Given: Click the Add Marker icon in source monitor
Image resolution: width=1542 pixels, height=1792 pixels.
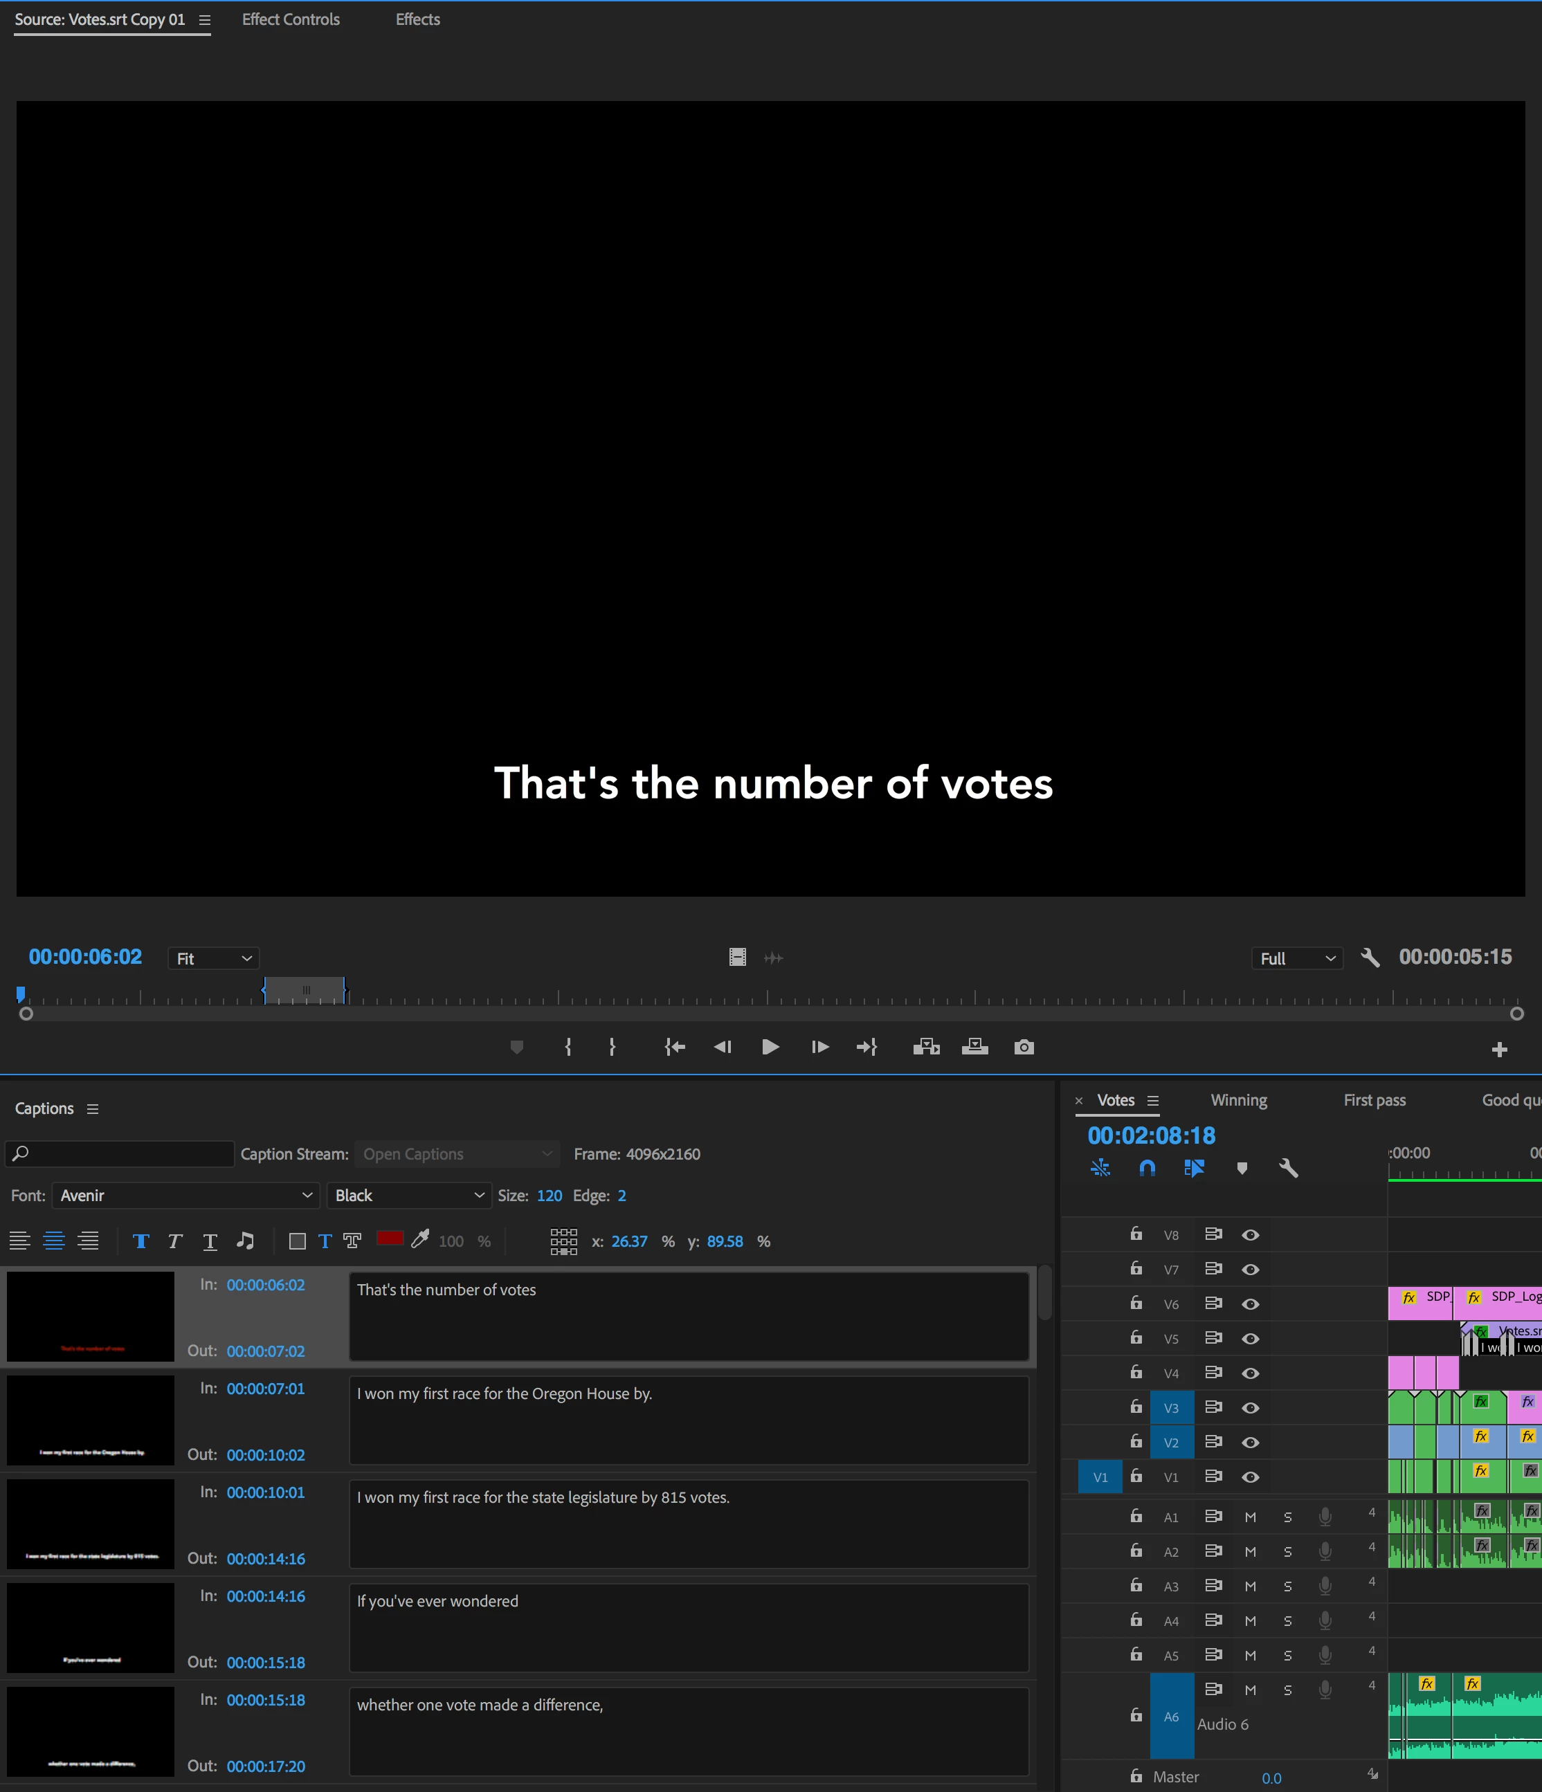Looking at the screenshot, I should [x=516, y=1048].
